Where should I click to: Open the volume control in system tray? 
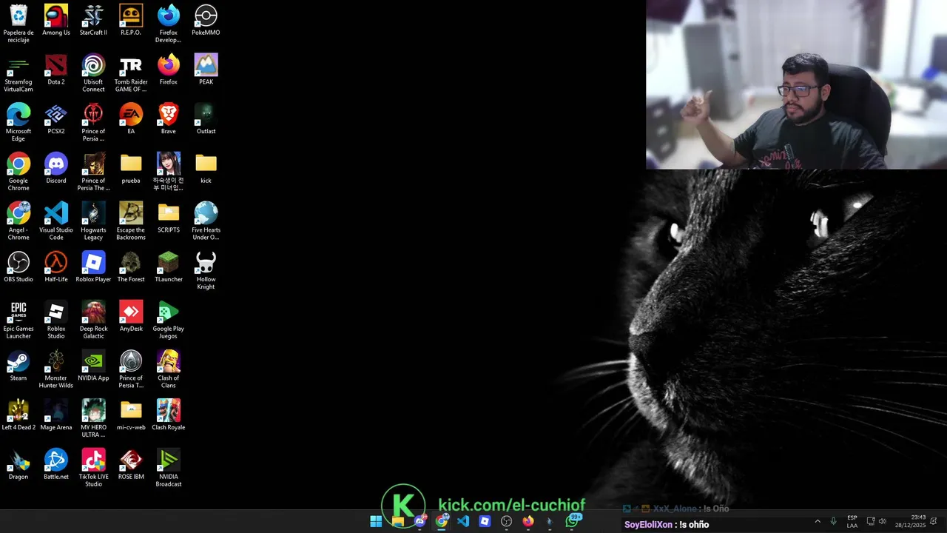882,521
